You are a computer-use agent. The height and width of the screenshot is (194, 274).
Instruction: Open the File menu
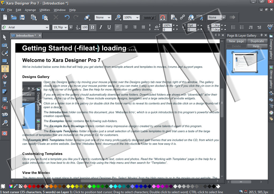click(9, 10)
